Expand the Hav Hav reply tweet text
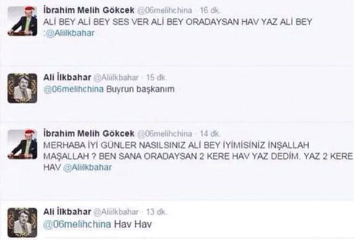This screenshot has width=357, height=241. pyautogui.click(x=98, y=225)
